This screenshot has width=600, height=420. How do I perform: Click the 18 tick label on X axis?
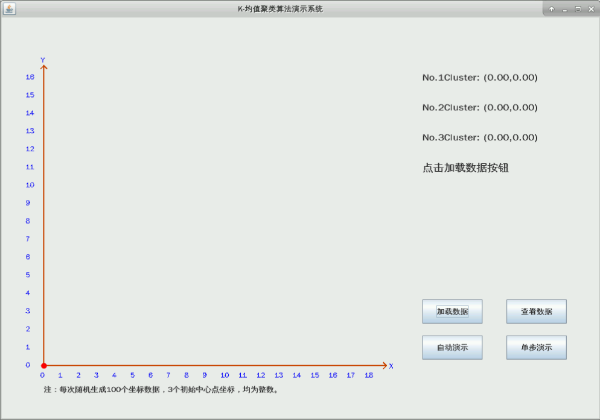click(x=368, y=375)
